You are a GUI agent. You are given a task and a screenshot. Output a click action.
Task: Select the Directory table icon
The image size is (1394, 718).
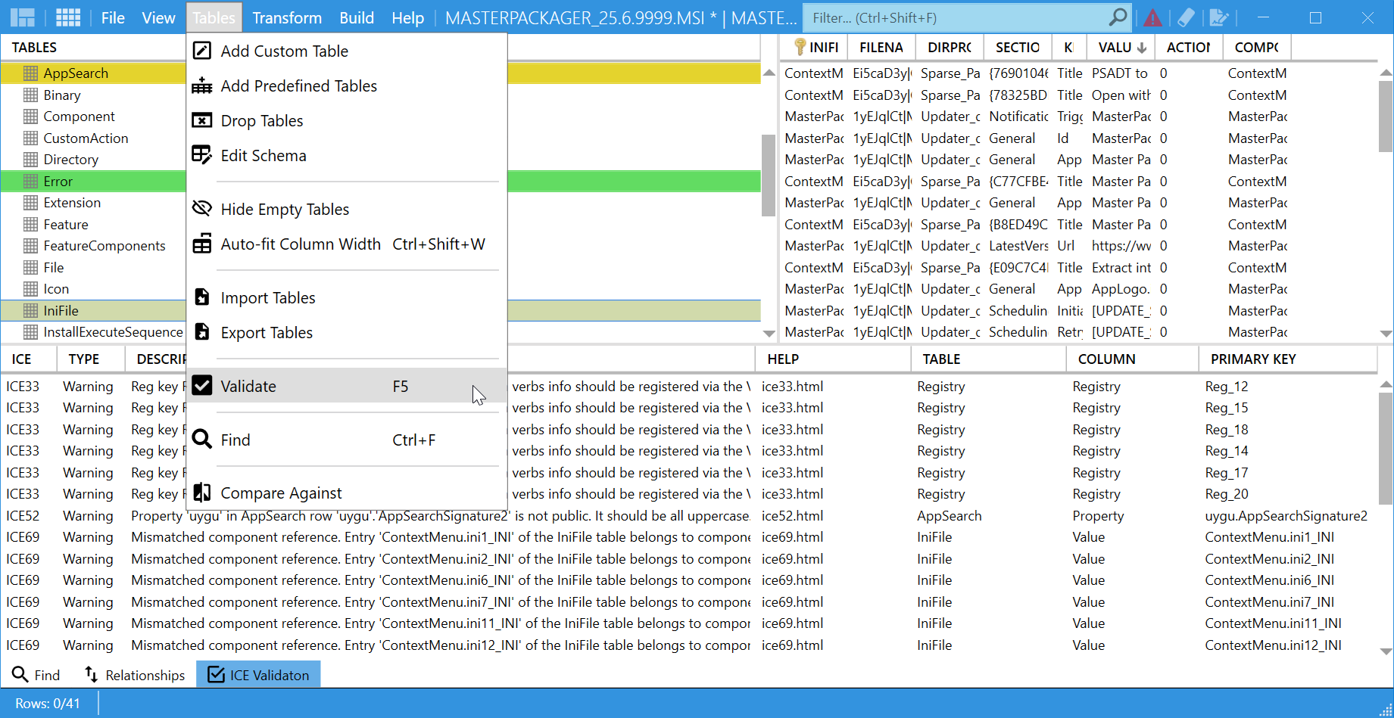click(31, 160)
